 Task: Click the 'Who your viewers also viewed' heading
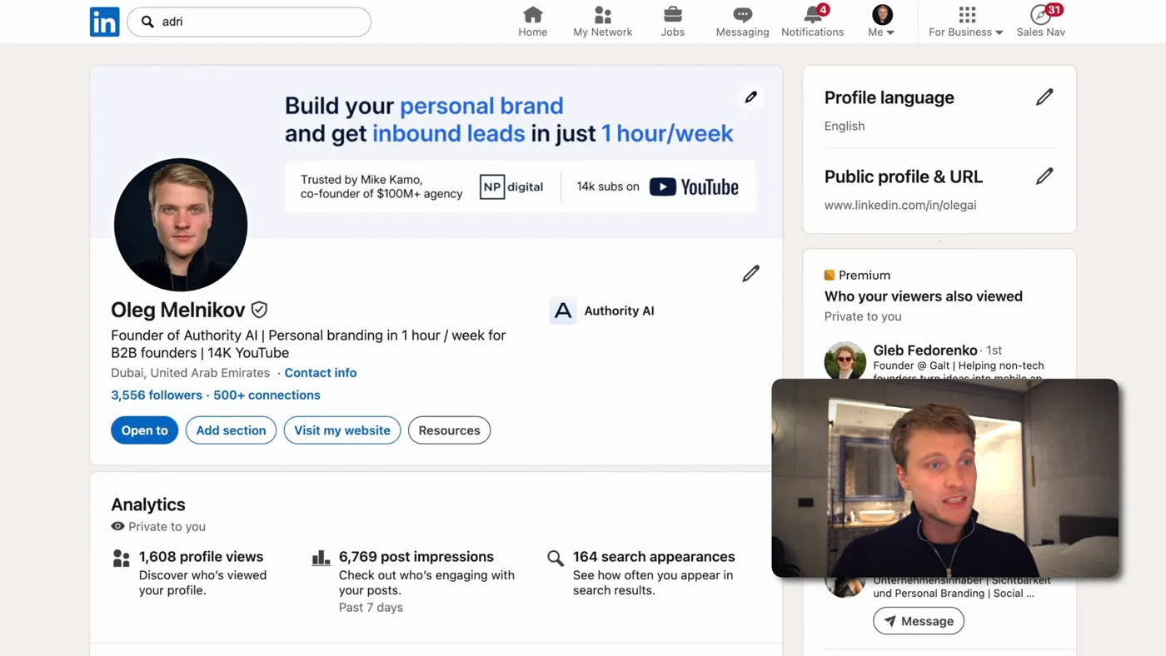pyautogui.click(x=924, y=296)
